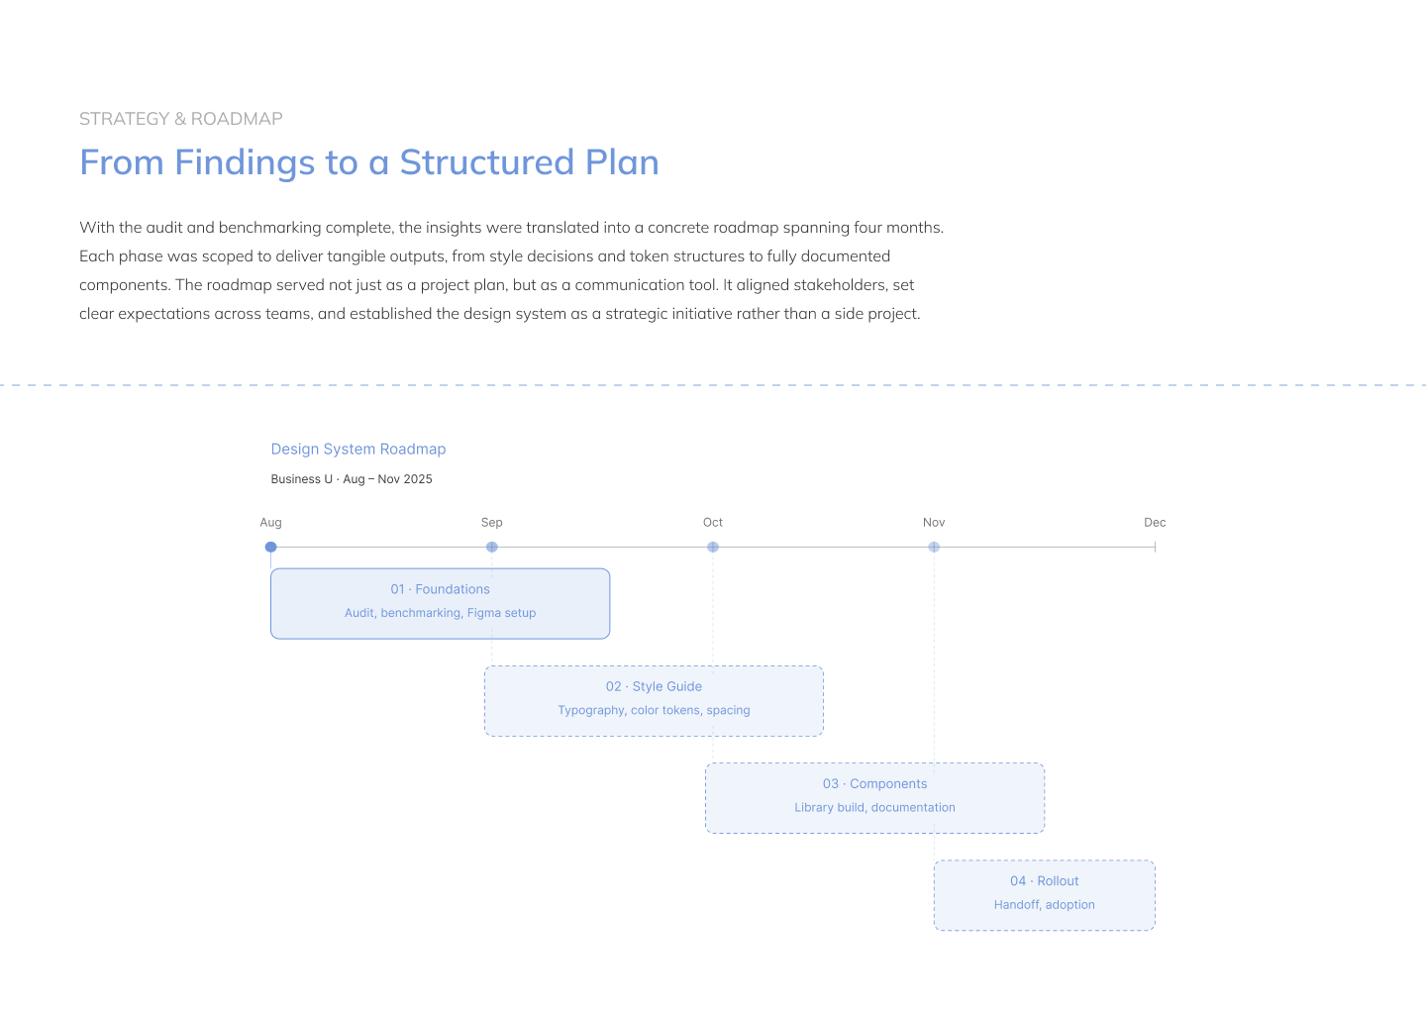
Task: Select the "Nov" month label
Action: [x=934, y=523]
